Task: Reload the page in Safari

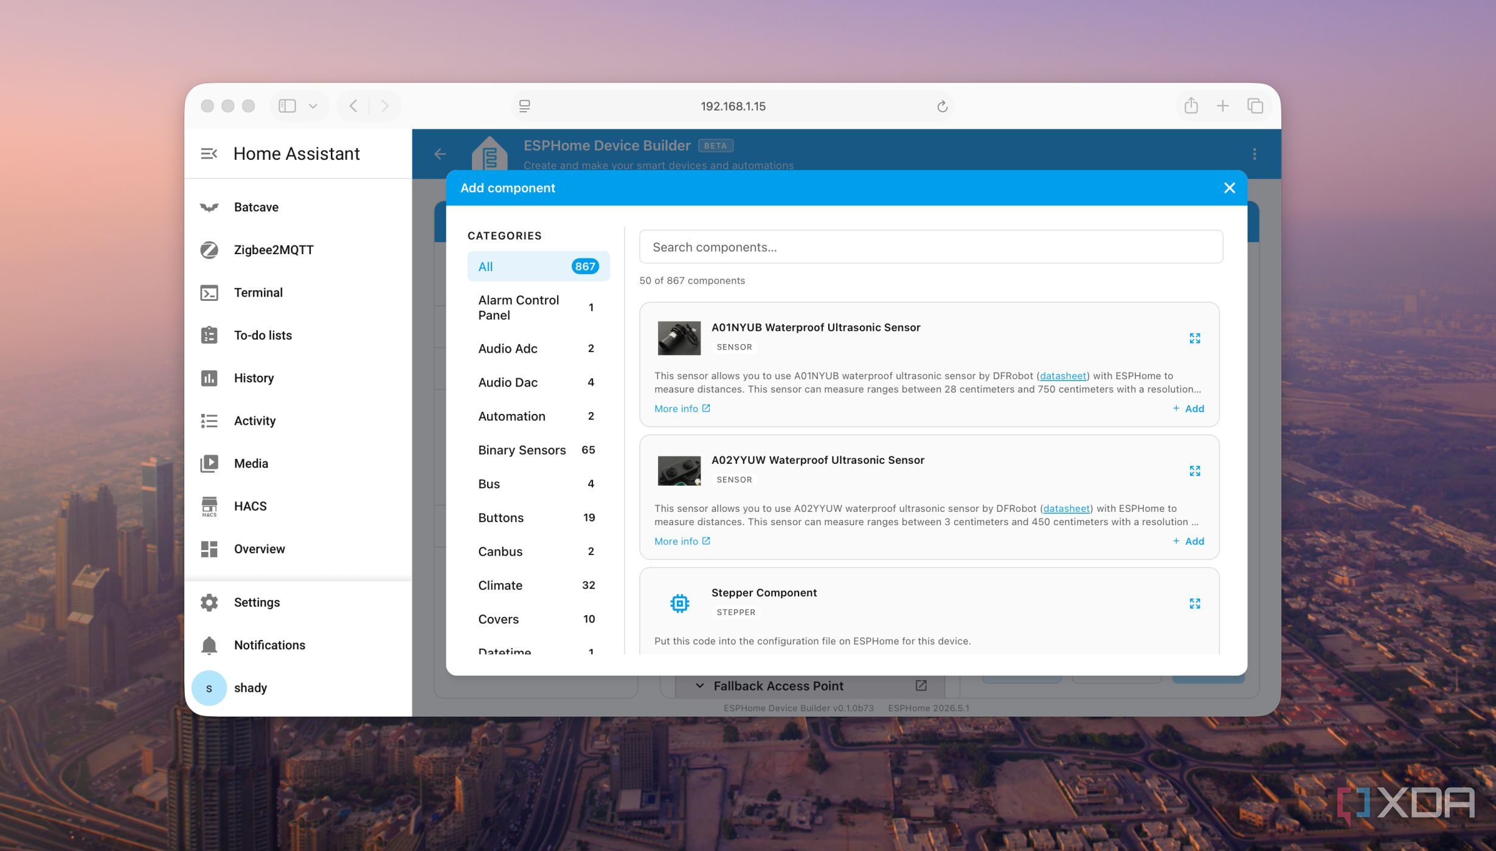Action: pyautogui.click(x=942, y=106)
